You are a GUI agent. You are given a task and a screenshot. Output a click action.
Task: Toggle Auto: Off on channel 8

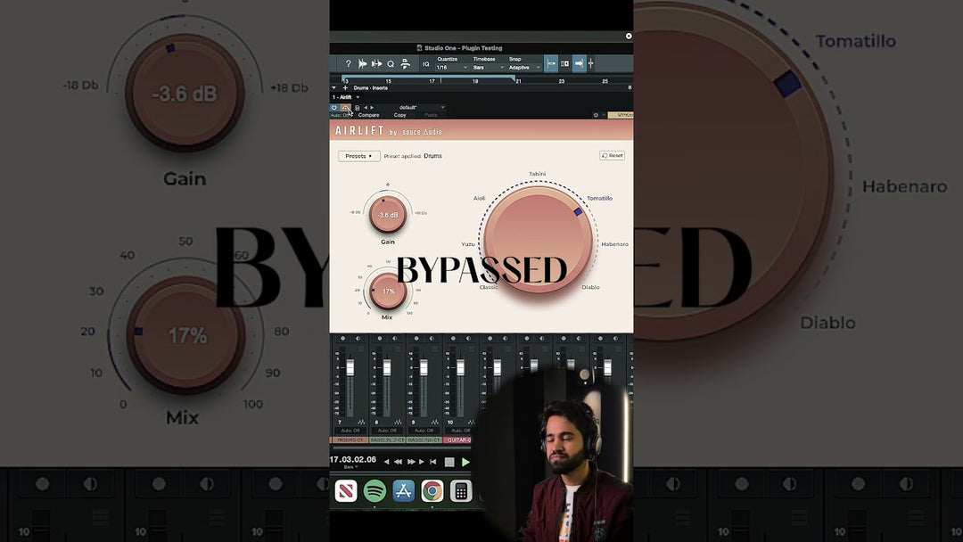pos(387,431)
